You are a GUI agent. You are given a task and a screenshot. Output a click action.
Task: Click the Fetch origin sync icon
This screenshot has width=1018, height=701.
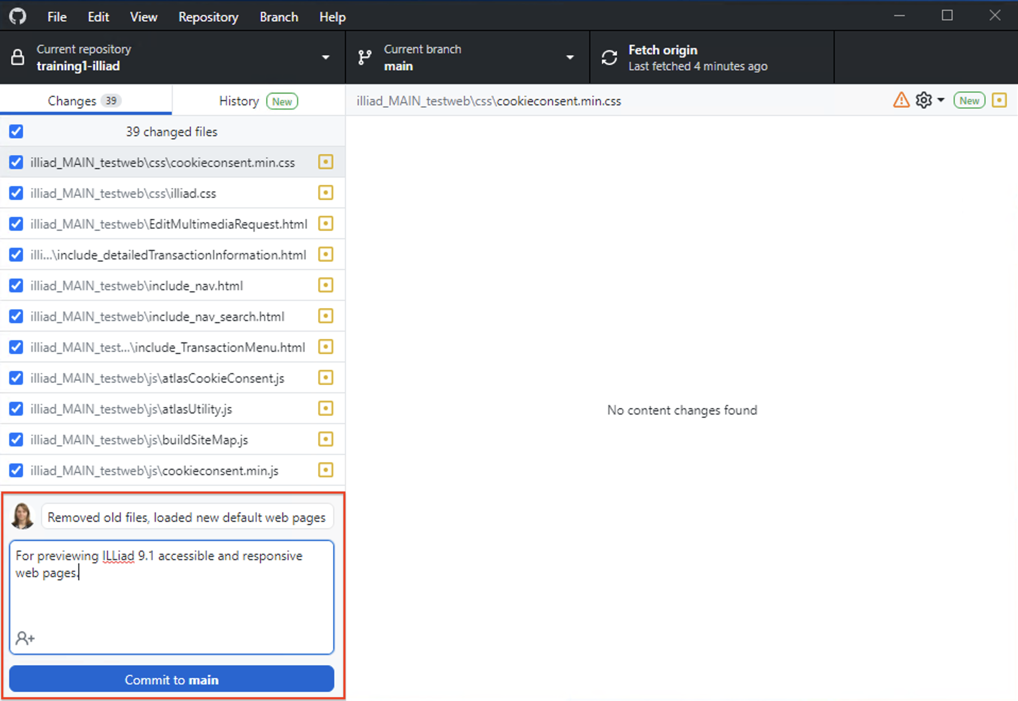[609, 57]
